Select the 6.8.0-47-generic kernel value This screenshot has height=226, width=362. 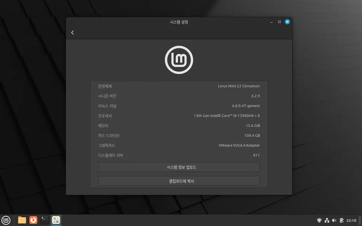246,106
